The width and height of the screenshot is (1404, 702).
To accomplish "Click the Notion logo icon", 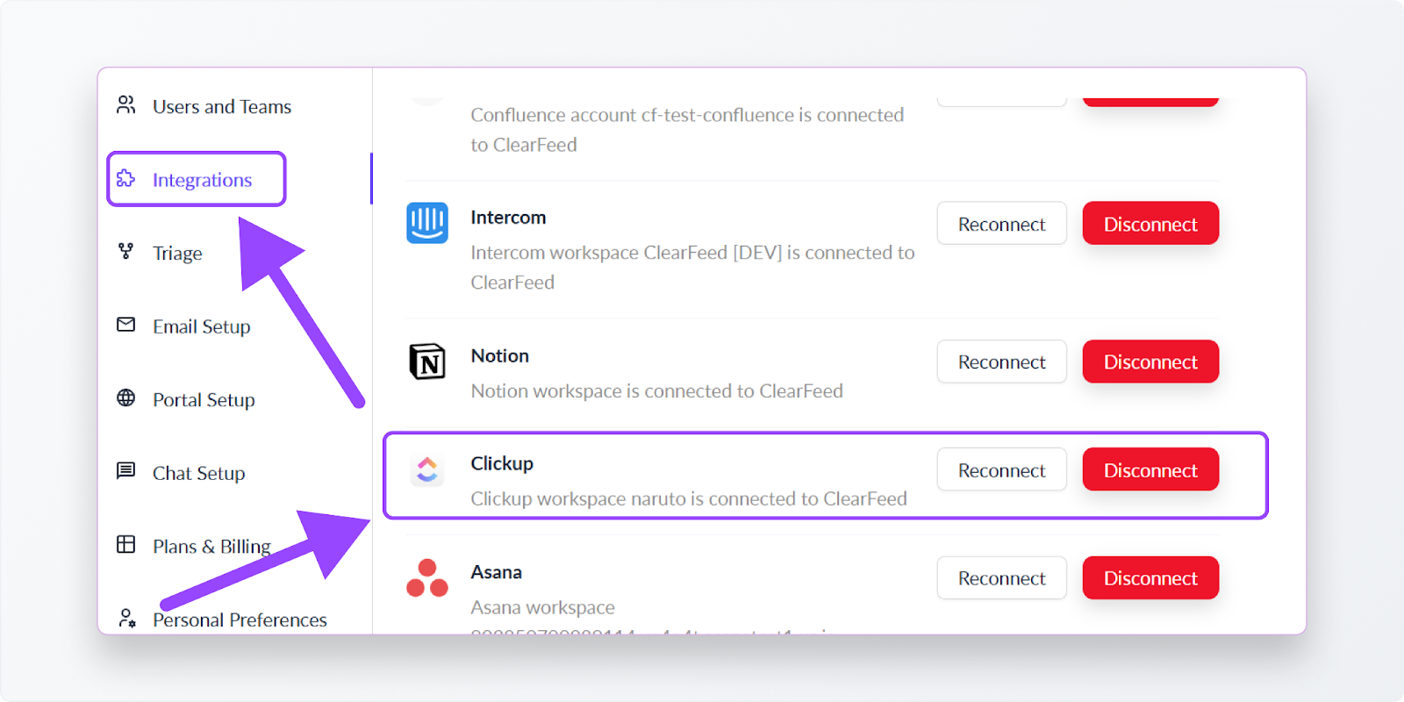I will (427, 362).
